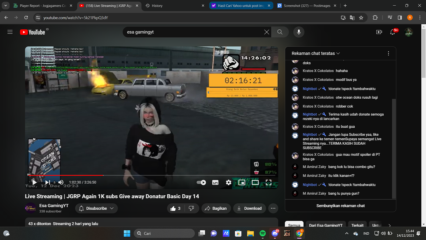The image size is (426, 240).
Task: Open Chrome's three-dot menu
Action: [x=420, y=18]
